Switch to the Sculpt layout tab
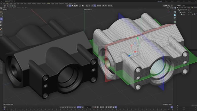The height and width of the screenshot is (111, 197). 172,1
